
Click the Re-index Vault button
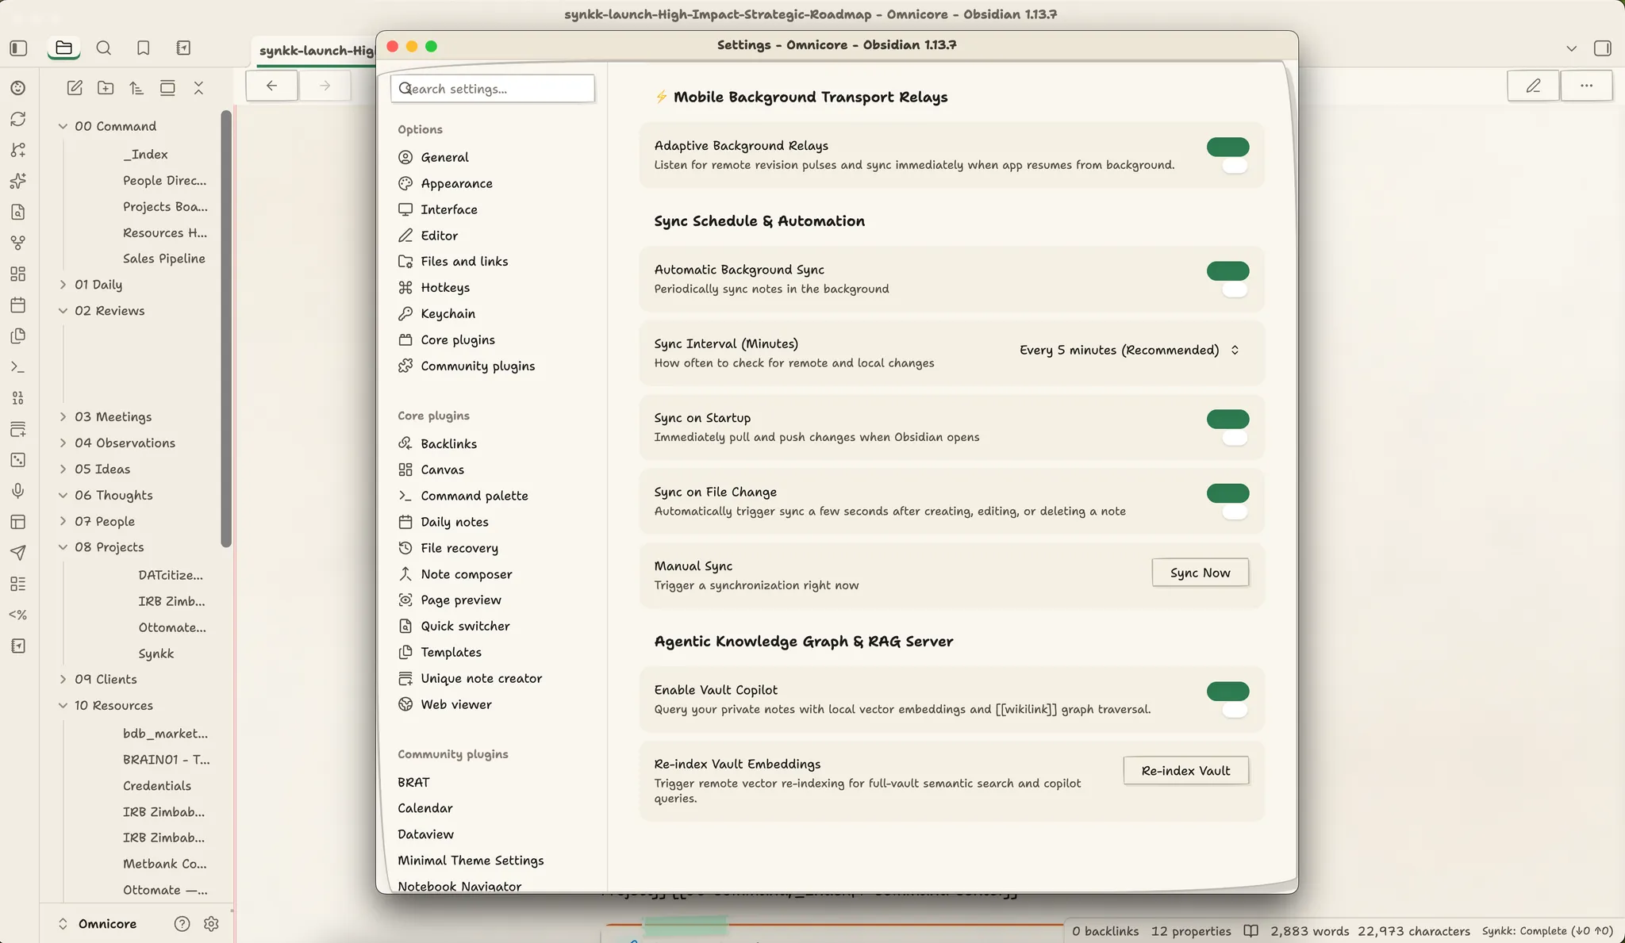pyautogui.click(x=1185, y=771)
